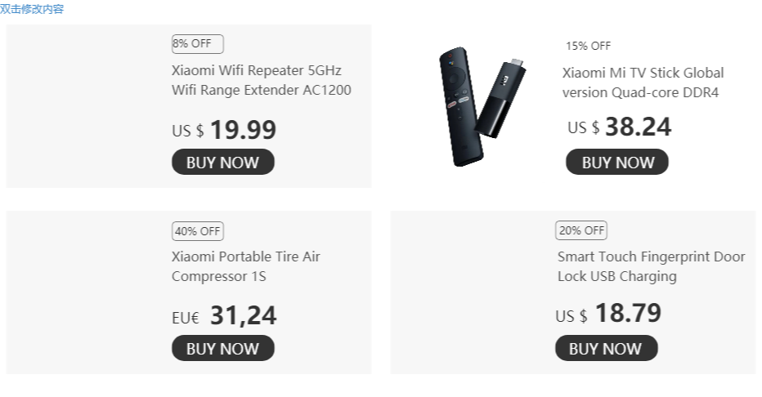Click the 20% OFF discount badge
The image size is (762, 397).
(x=581, y=231)
